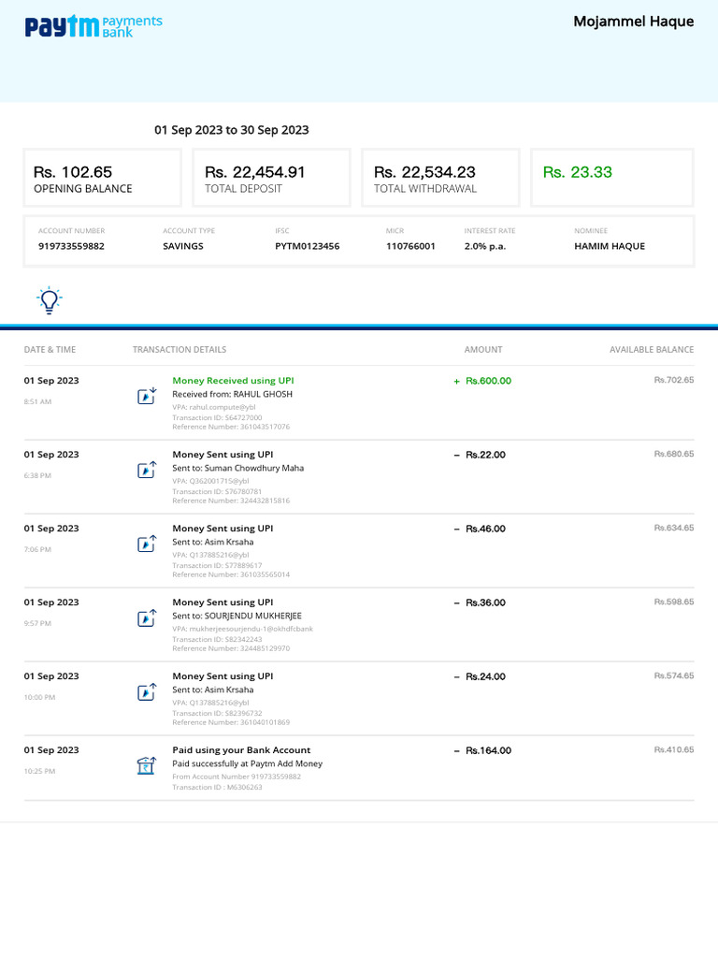Click the Money Received using UPI title

pos(233,381)
